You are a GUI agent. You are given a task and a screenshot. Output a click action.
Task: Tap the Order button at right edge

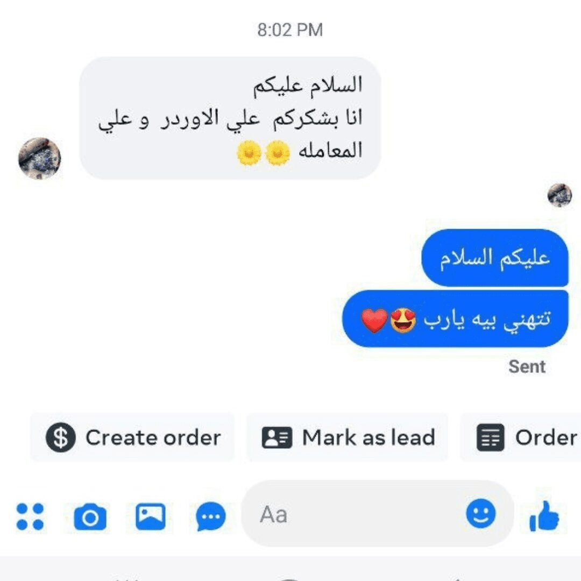tap(521, 437)
